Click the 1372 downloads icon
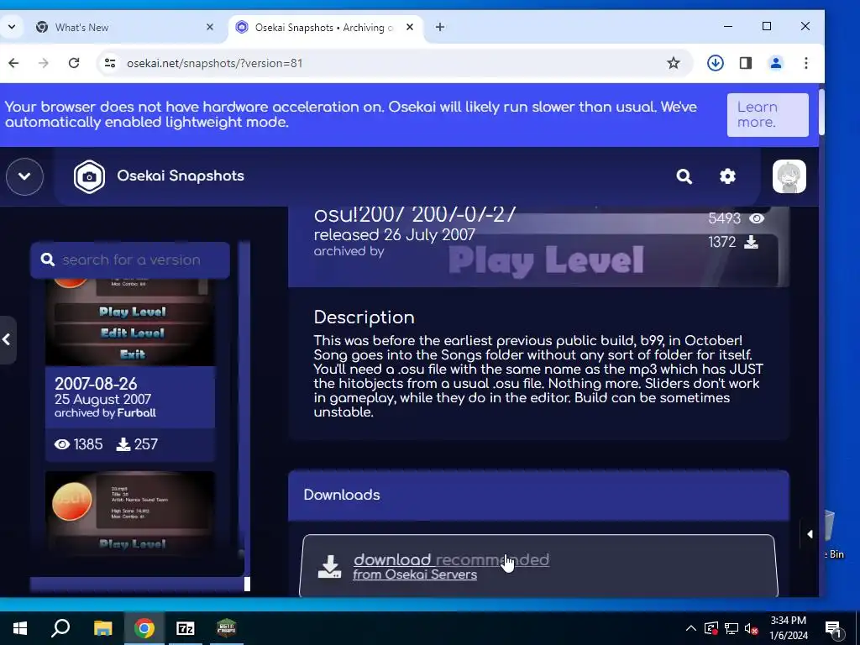860x645 pixels. pos(751,243)
